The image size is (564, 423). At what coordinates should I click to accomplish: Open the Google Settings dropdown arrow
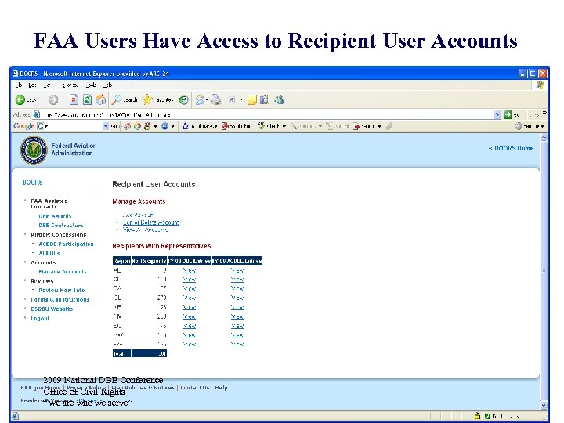point(542,126)
